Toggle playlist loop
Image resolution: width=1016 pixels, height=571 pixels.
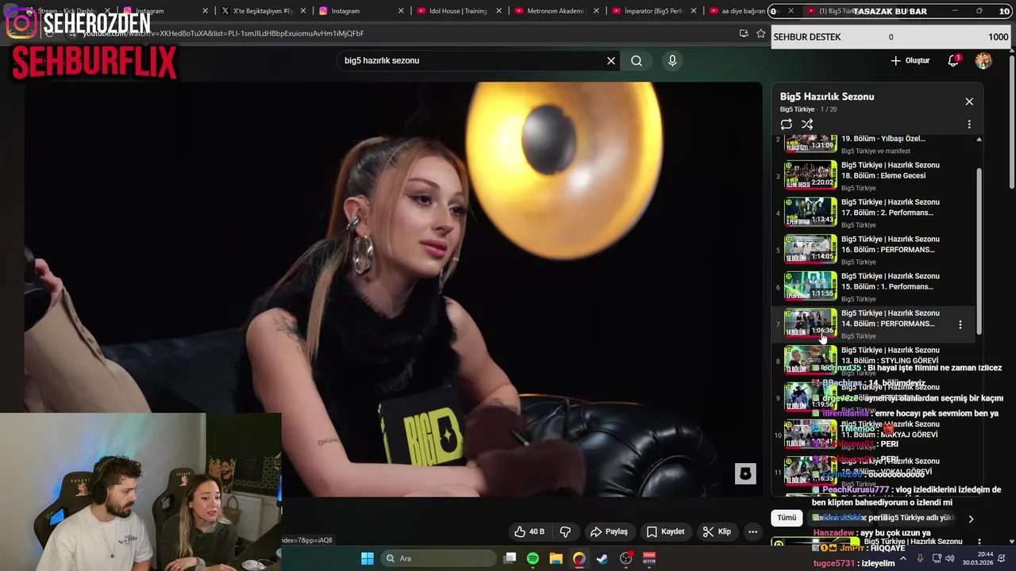[786, 125]
